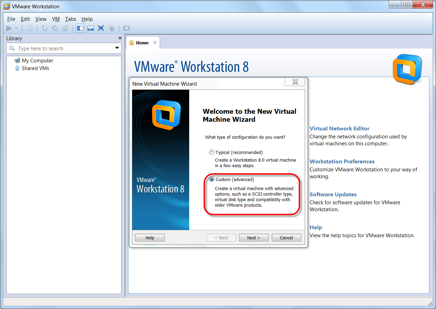Click the My Computer monitor icon

click(x=17, y=60)
